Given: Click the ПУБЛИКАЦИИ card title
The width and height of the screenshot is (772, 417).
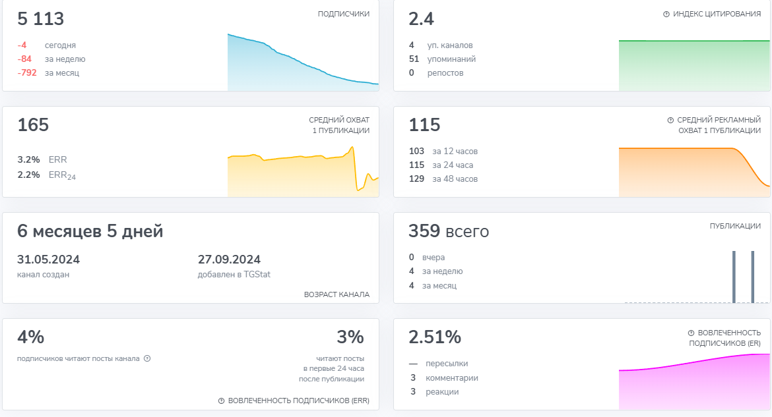Looking at the screenshot, I should click(735, 226).
